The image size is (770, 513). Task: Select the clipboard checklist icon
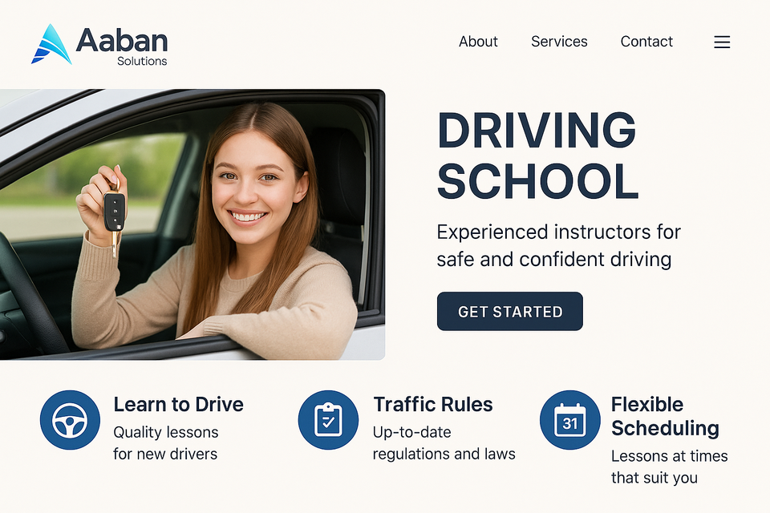(x=328, y=420)
